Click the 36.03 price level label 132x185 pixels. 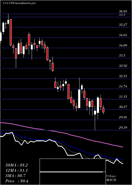123,11
